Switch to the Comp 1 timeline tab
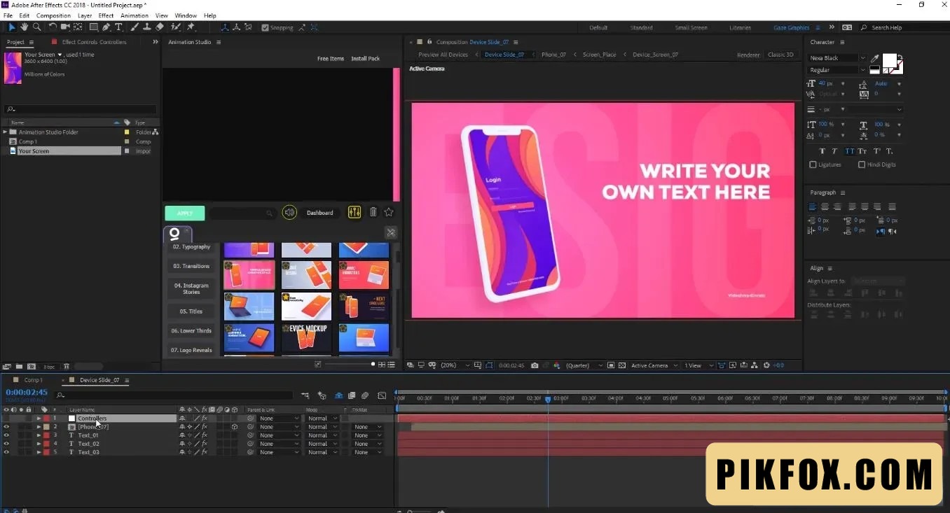 point(33,380)
